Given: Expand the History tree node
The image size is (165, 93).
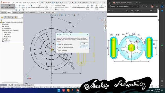Looking at the screenshot, I should 1,24.
